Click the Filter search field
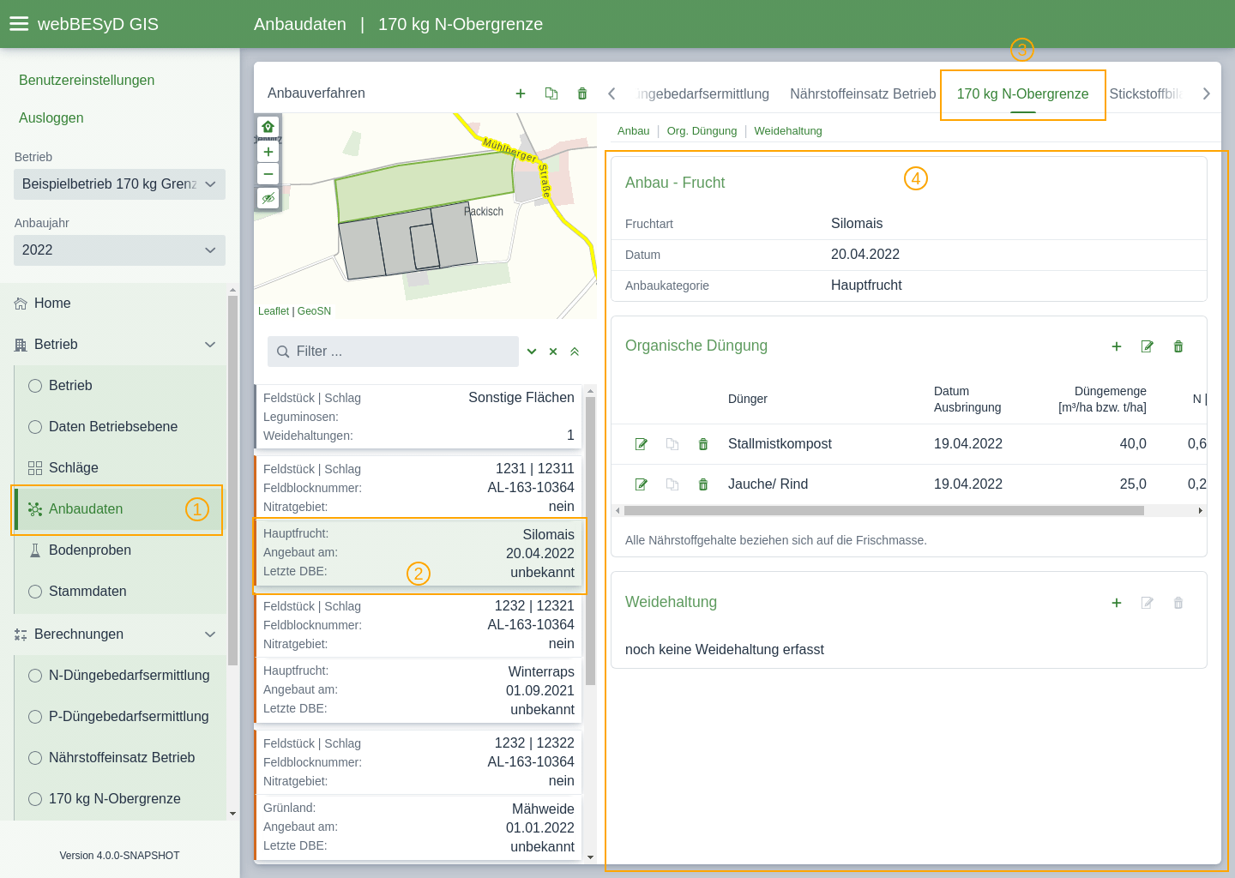Viewport: 1235px width, 878px height. point(393,352)
